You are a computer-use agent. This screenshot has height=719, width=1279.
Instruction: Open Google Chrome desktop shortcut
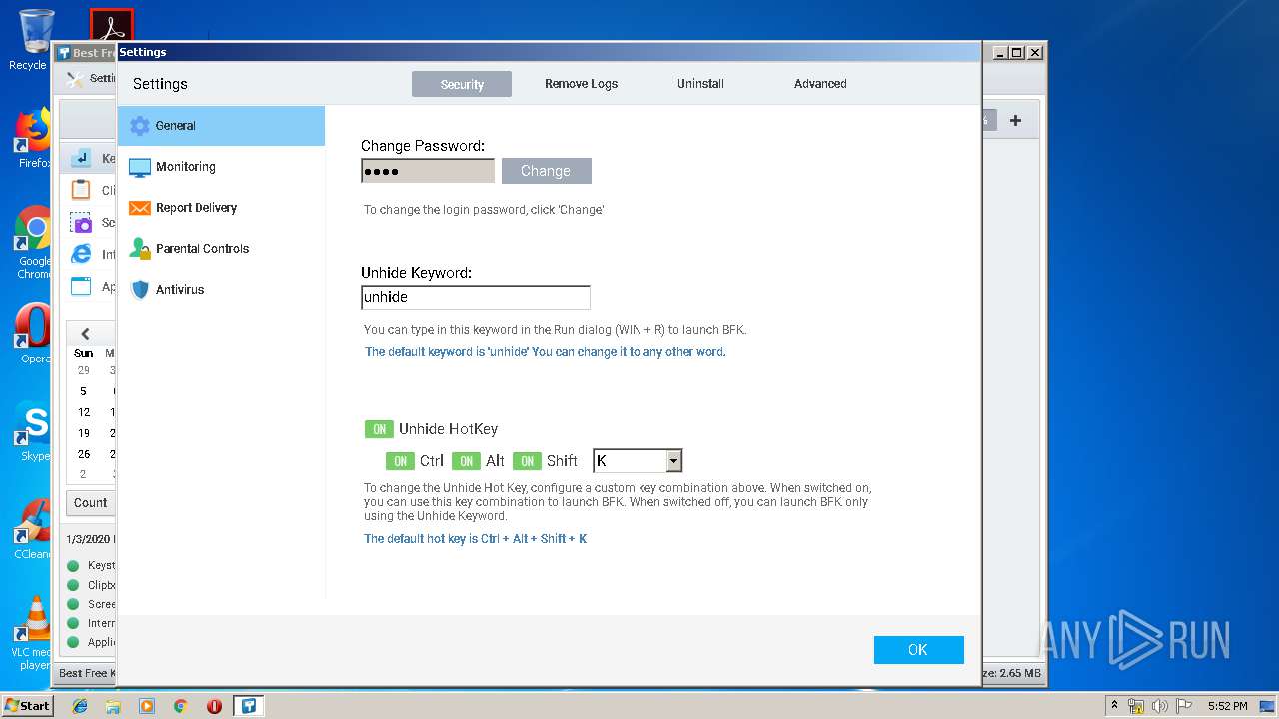pos(33,242)
